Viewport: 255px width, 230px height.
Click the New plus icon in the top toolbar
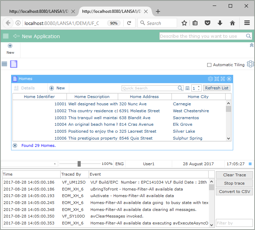coord(10,46)
